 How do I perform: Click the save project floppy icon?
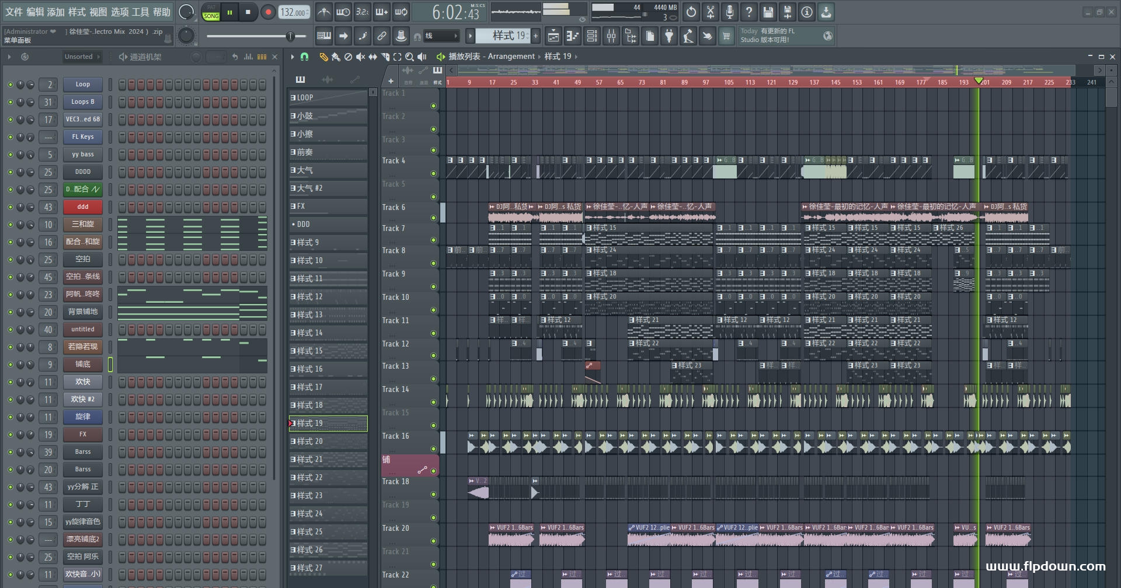(x=768, y=12)
